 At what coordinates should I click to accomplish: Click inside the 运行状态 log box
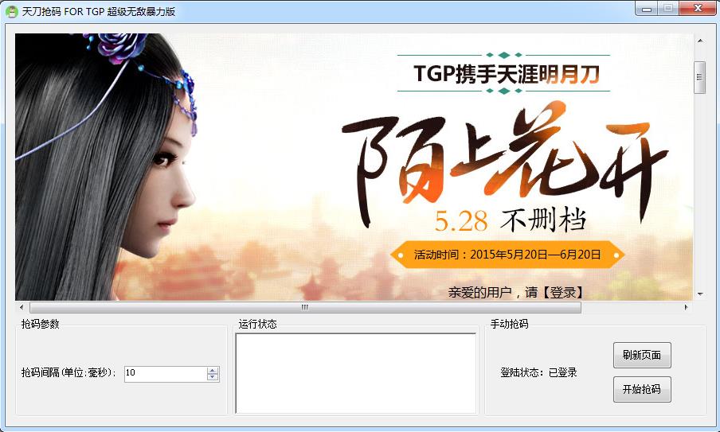(x=355, y=373)
